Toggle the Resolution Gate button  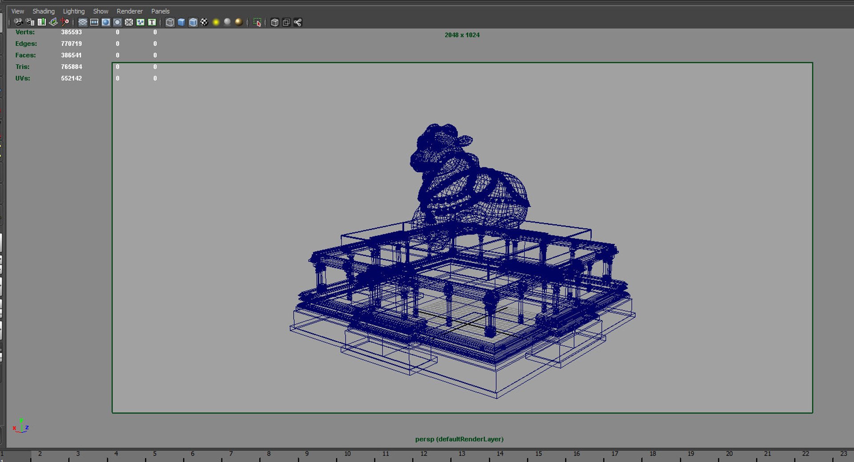pos(106,22)
